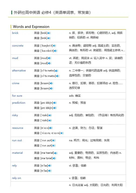Play American pronunciation audio for brick
136x193 pixels.
point(49,38)
